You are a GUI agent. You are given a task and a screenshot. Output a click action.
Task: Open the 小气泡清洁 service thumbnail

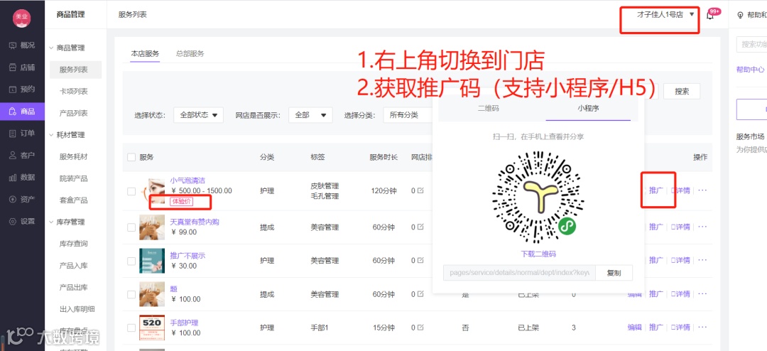coord(152,190)
